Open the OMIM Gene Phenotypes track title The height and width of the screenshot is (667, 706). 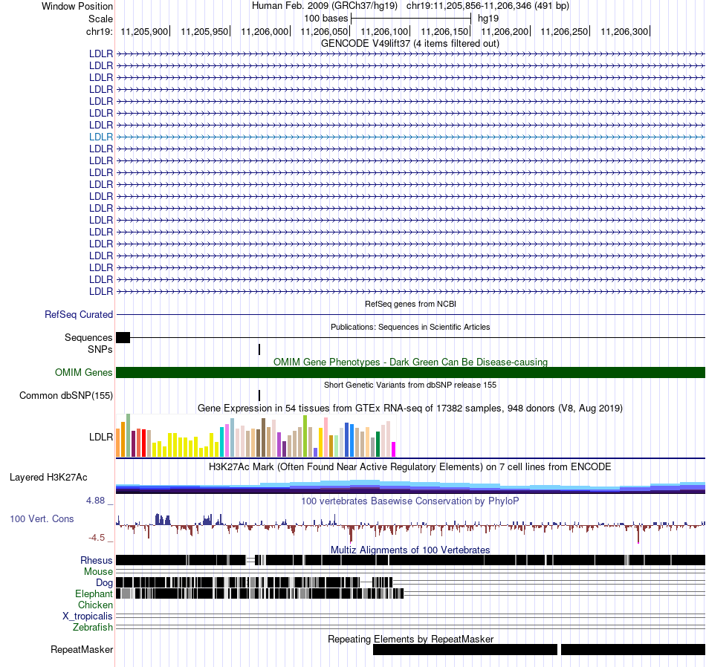tap(410, 362)
